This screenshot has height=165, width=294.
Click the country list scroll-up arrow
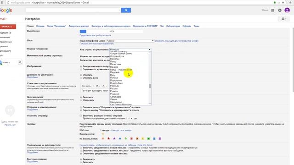click(x=150, y=53)
